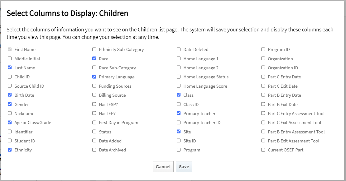Deselect the Primary Language checkbox

pyautogui.click(x=94, y=77)
